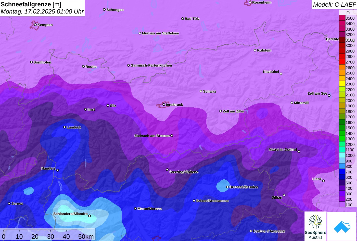This screenshot has width=357, height=241.
Task: Select the 100 m lilac legend swatch
Action: click(342, 205)
